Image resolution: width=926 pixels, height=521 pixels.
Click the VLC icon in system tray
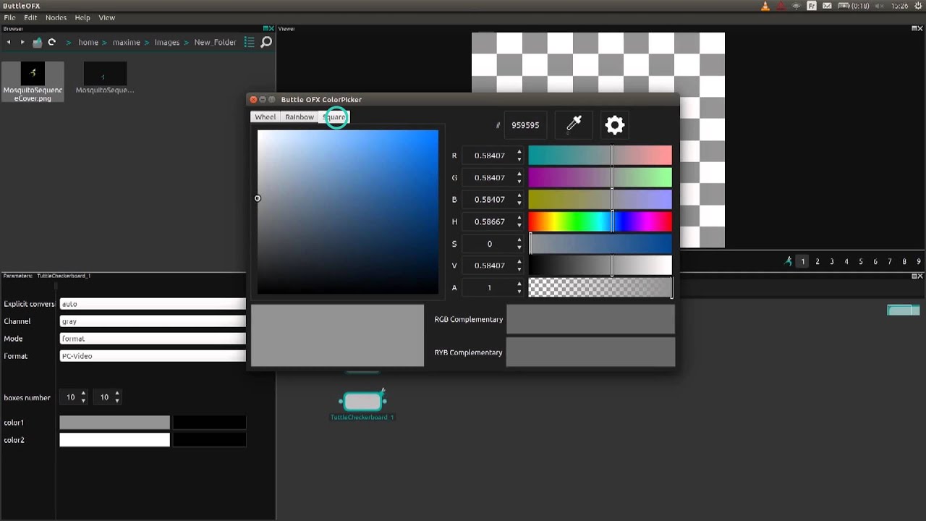[x=765, y=6]
